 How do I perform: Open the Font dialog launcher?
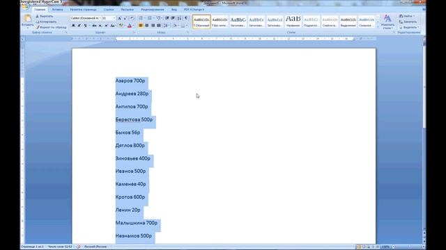134,33
